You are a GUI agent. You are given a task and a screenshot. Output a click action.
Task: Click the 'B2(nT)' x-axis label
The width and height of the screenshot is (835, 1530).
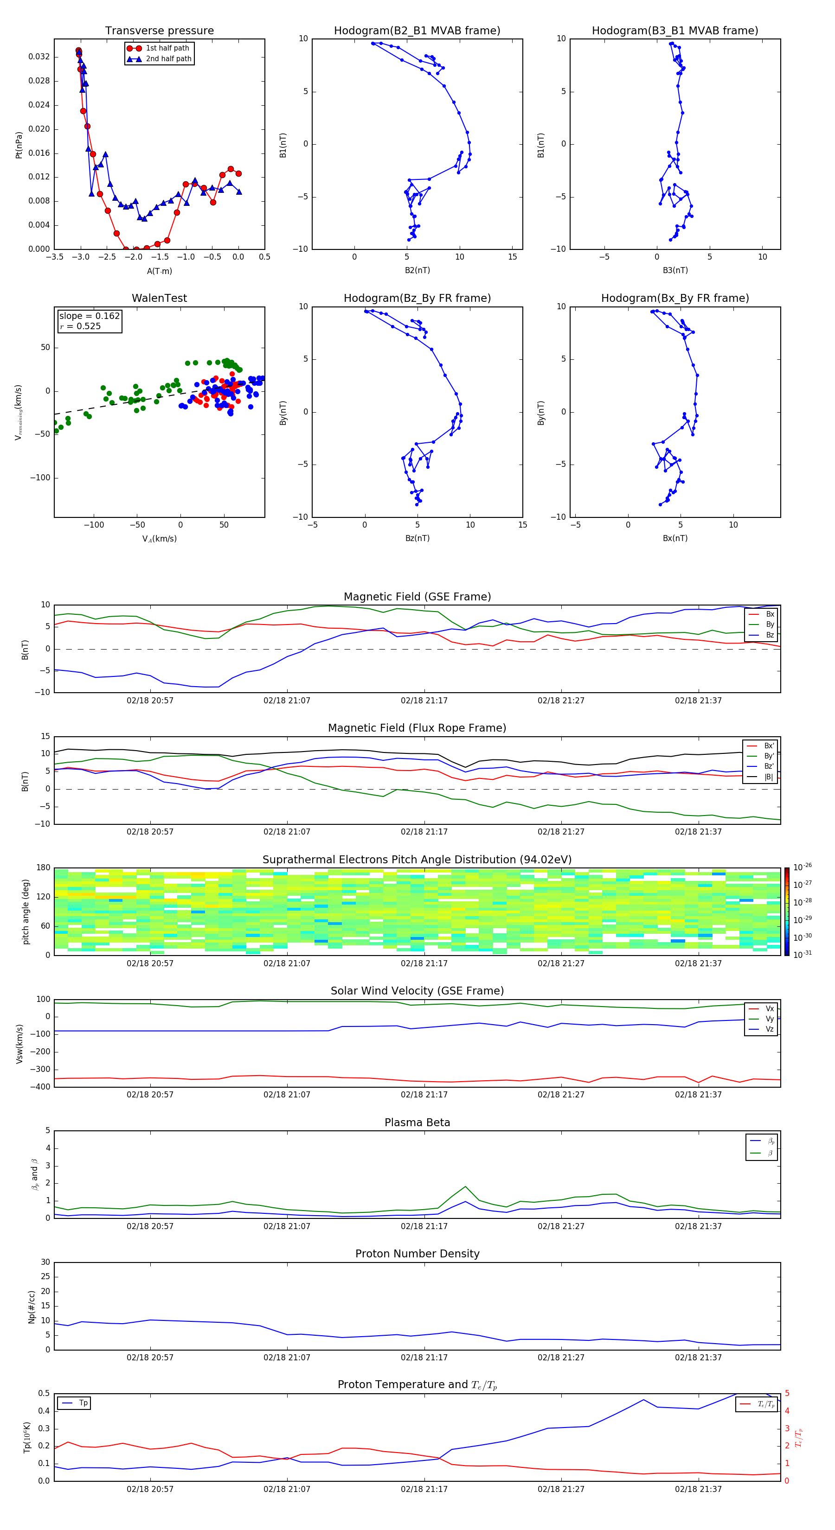click(x=417, y=270)
